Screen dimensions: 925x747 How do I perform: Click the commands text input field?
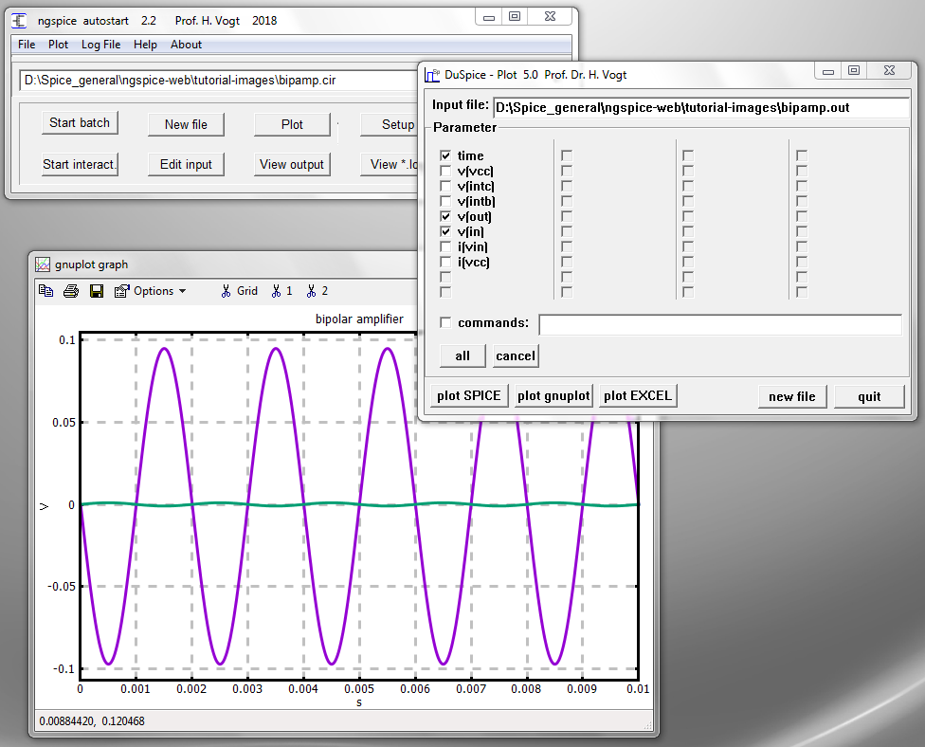click(x=719, y=325)
